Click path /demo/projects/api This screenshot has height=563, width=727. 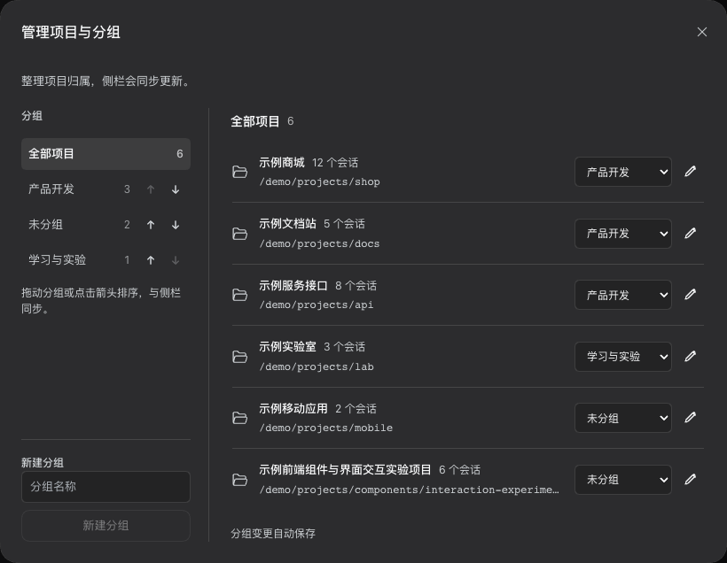pyautogui.click(x=317, y=305)
